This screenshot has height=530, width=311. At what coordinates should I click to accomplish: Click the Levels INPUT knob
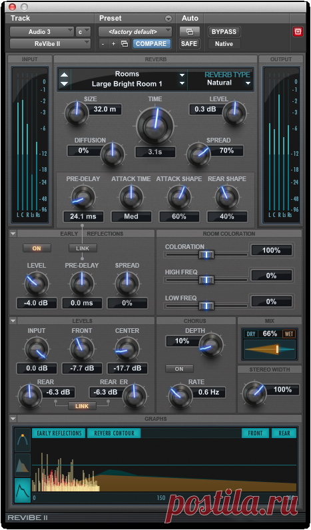pos(37,349)
